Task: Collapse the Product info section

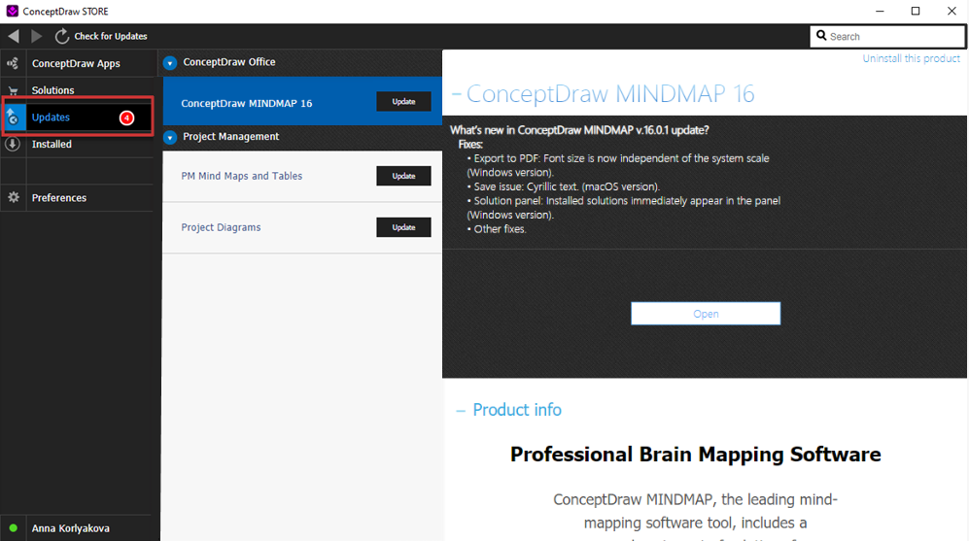Action: pos(461,411)
